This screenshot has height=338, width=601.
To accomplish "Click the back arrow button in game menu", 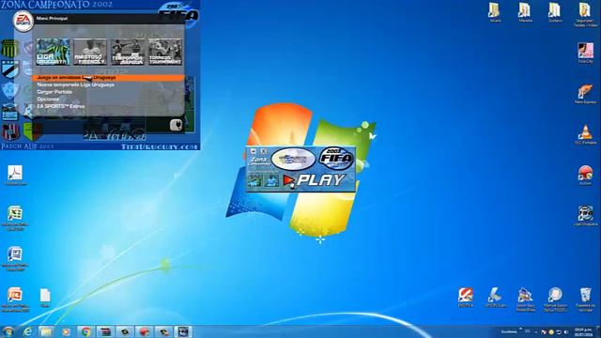I will click(176, 125).
